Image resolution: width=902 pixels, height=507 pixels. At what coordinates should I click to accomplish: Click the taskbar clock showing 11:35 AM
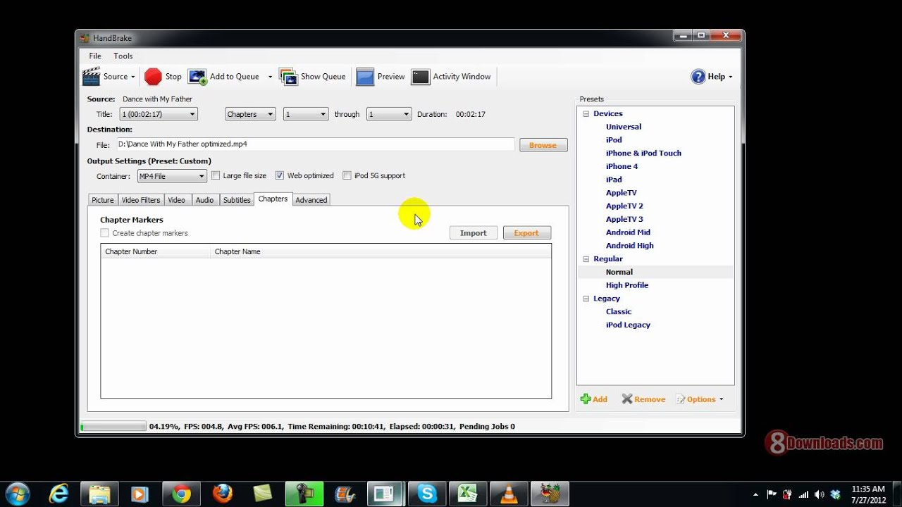867,494
